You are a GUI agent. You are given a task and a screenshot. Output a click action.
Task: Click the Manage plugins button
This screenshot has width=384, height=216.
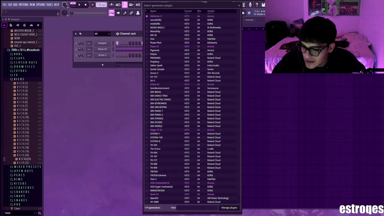click(229, 208)
